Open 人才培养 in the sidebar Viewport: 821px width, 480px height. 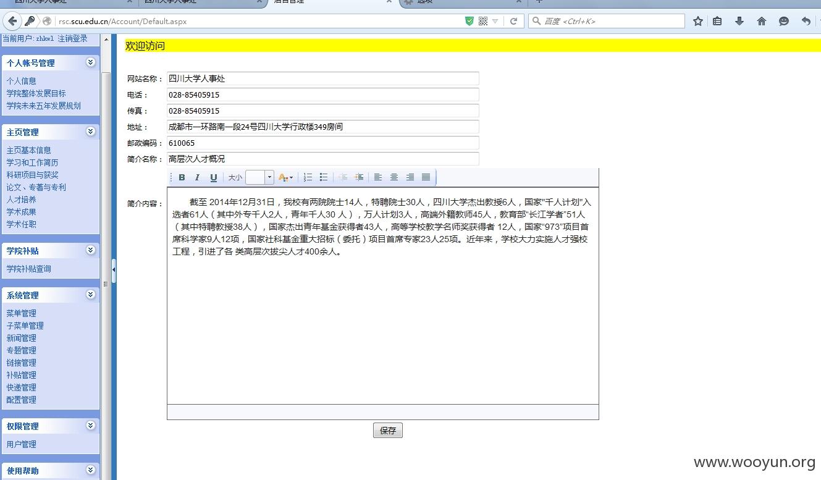(21, 200)
